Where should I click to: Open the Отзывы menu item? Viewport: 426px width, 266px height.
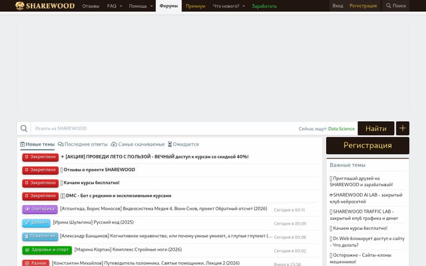click(x=91, y=6)
